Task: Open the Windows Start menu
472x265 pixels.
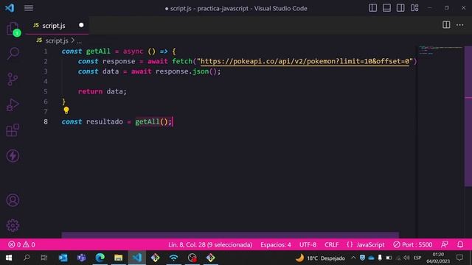Action: (x=9, y=258)
